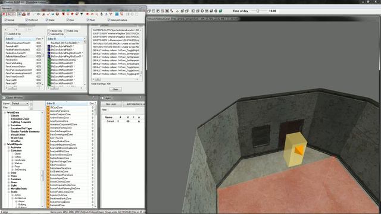Toggle the Door checkbox
This screenshot has width=381, height=214.
click(x=67, y=20)
